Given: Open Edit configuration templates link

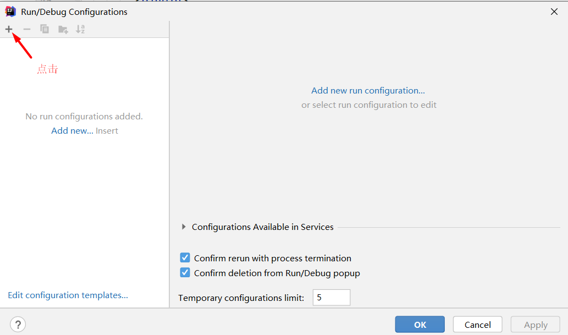Looking at the screenshot, I should tap(68, 295).
